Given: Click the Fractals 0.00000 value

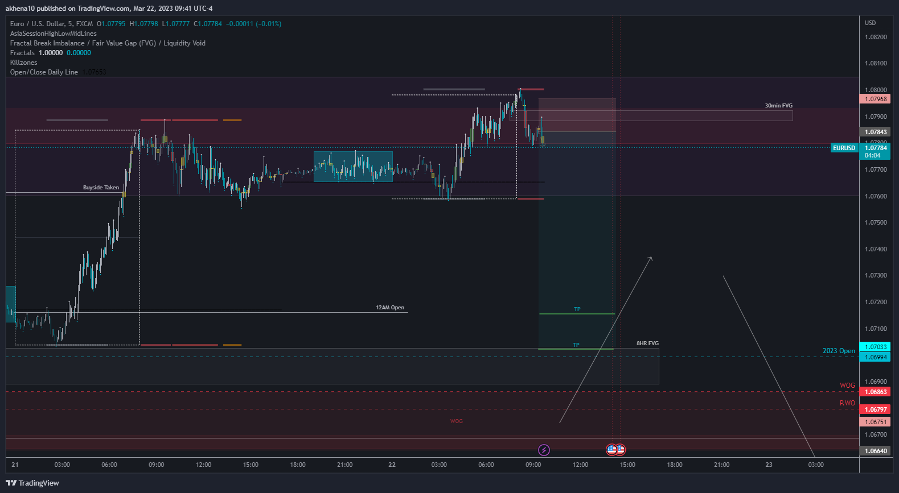Looking at the screenshot, I should (79, 53).
